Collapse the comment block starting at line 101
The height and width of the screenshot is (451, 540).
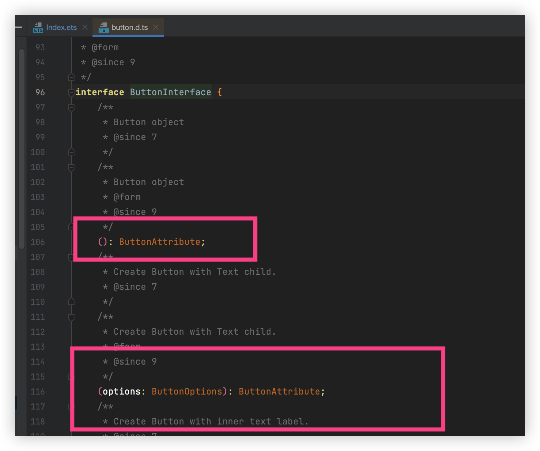pyautogui.click(x=71, y=167)
